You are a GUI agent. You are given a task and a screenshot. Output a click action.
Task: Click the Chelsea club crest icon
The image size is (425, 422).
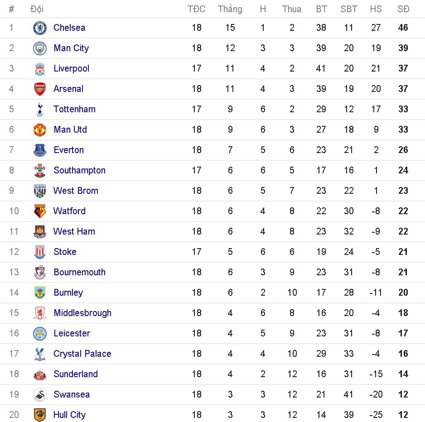tap(40, 28)
